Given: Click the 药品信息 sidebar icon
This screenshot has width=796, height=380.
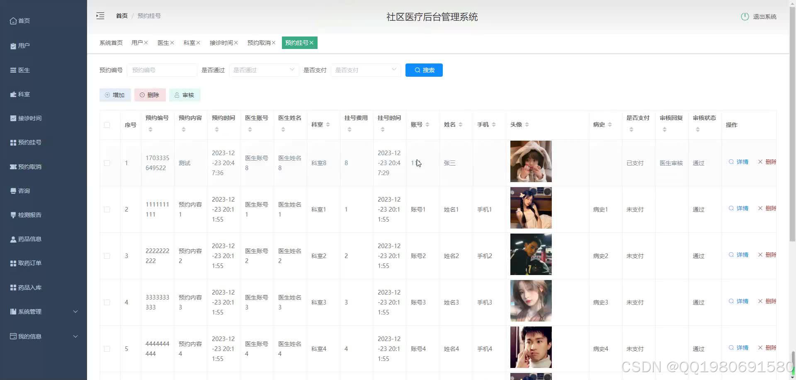Looking at the screenshot, I should point(13,239).
